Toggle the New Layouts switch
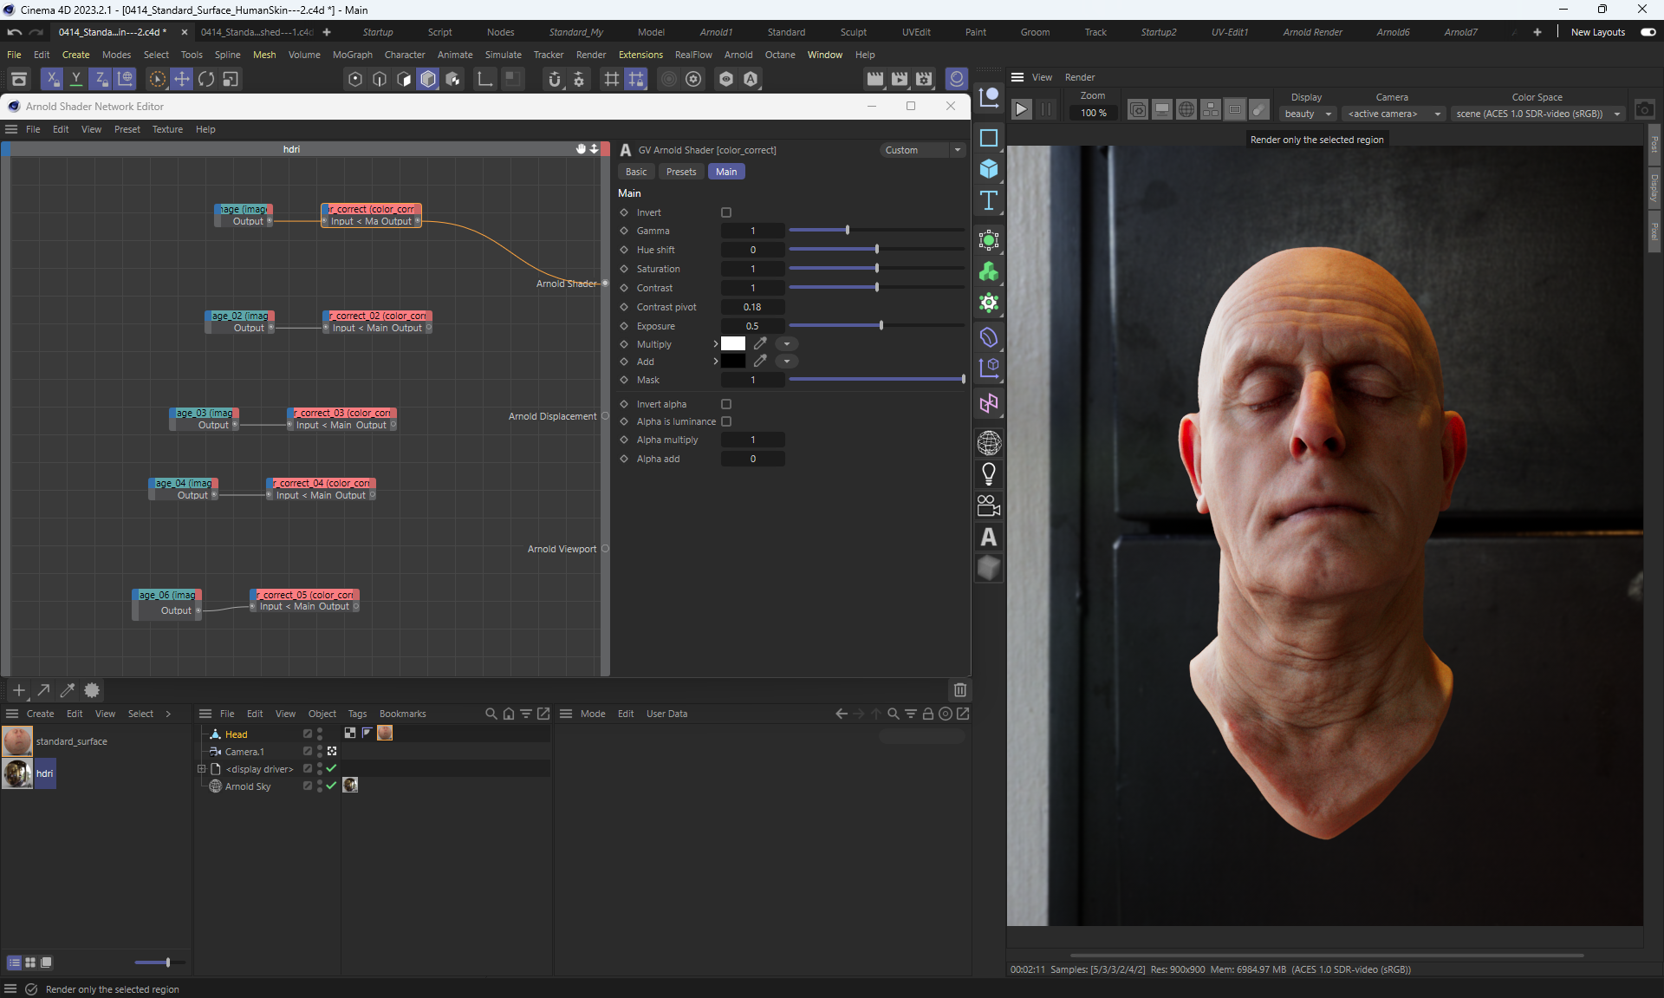The height and width of the screenshot is (998, 1664). (1648, 32)
